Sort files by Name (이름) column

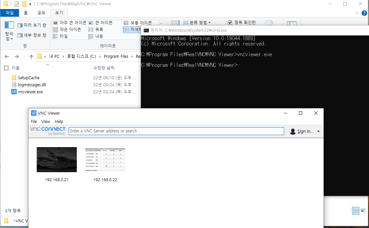(16, 68)
